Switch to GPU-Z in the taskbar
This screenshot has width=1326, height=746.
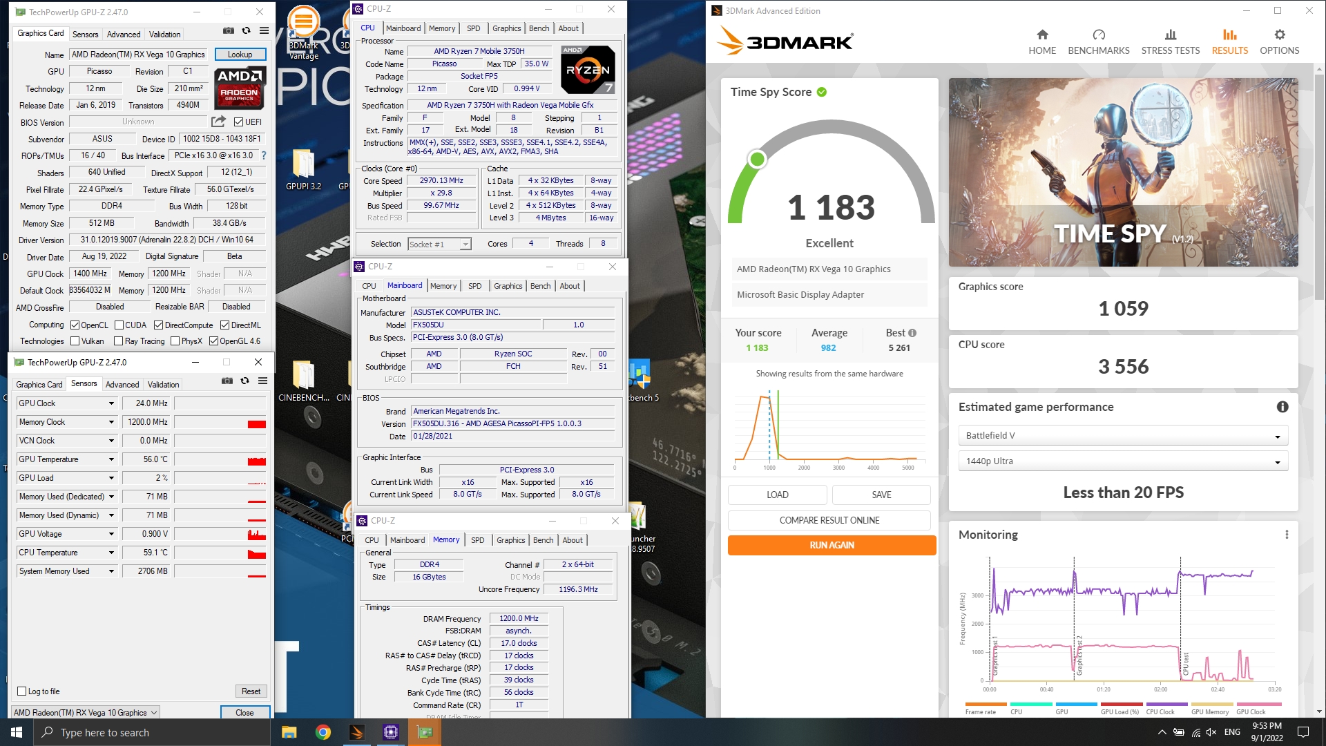[x=424, y=732]
